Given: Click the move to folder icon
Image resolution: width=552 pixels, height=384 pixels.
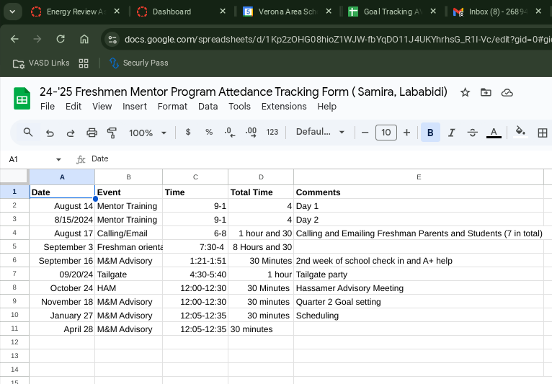Looking at the screenshot, I should coord(486,92).
